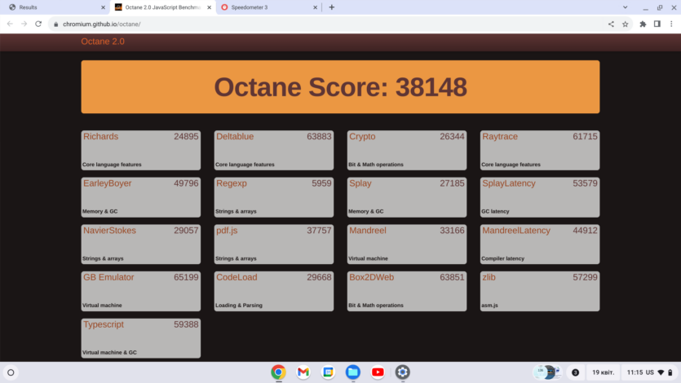The width and height of the screenshot is (681, 383).
Task: Open the Typescript benchmark link
Action: (104, 324)
